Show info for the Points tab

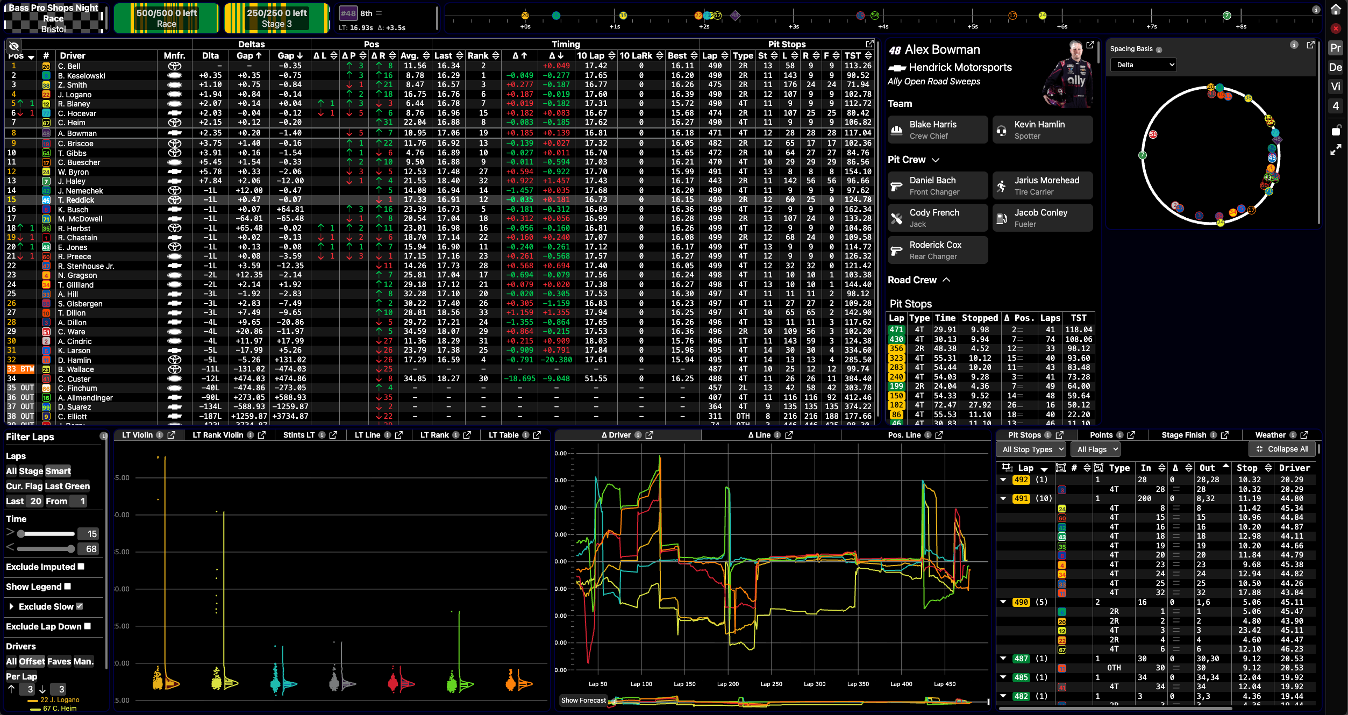click(1119, 435)
